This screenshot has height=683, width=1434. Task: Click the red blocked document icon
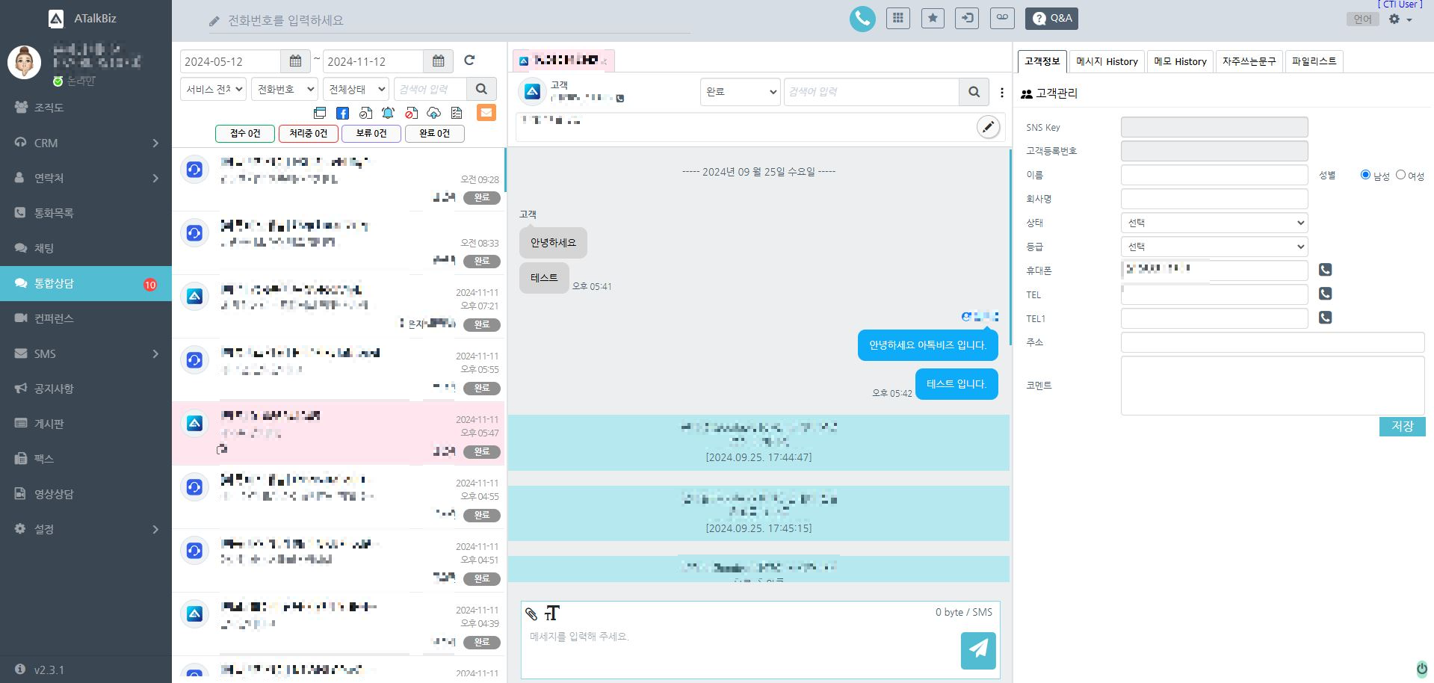pos(411,113)
